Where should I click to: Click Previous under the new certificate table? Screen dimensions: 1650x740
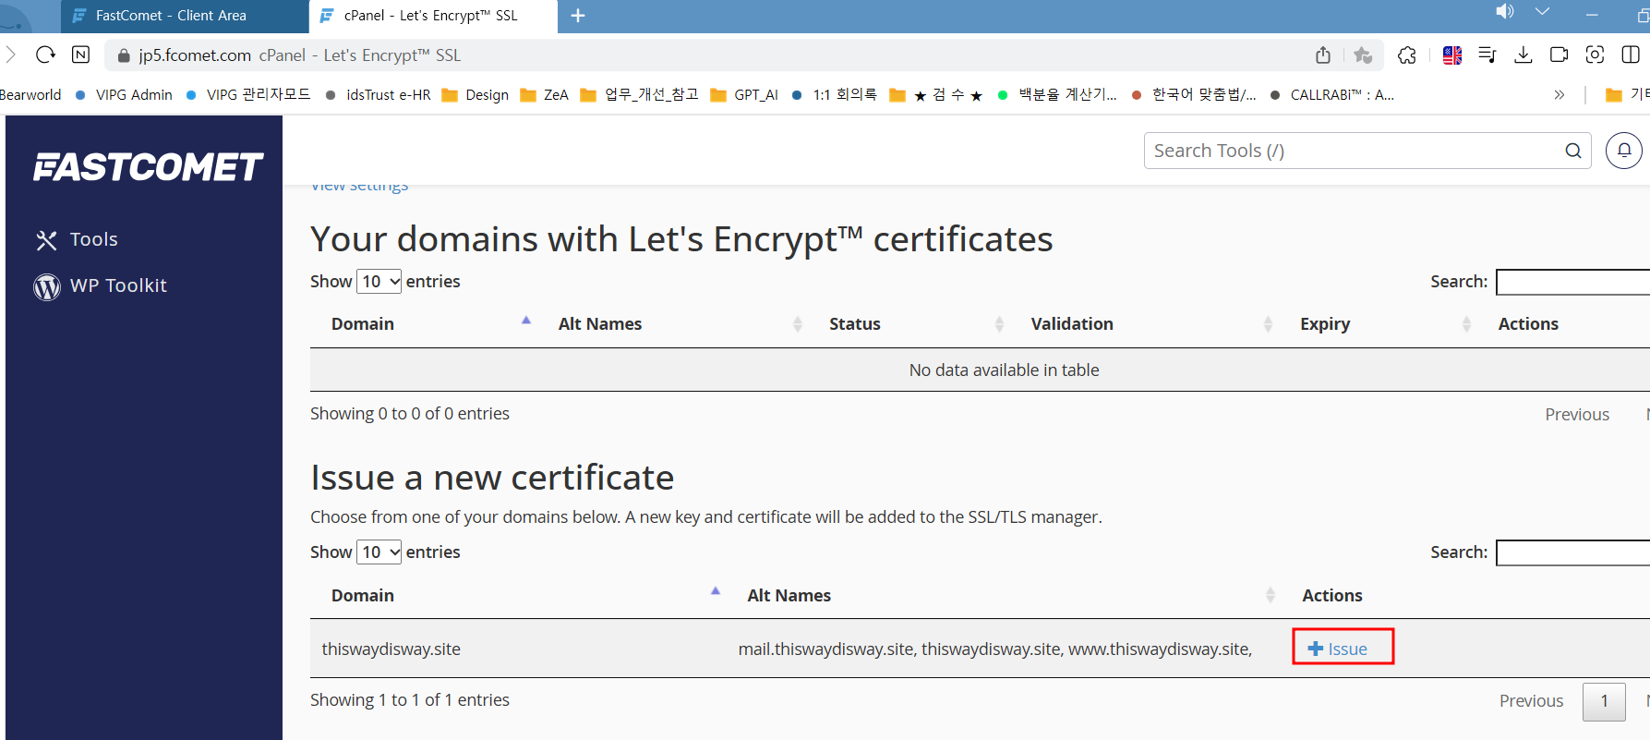point(1531,701)
